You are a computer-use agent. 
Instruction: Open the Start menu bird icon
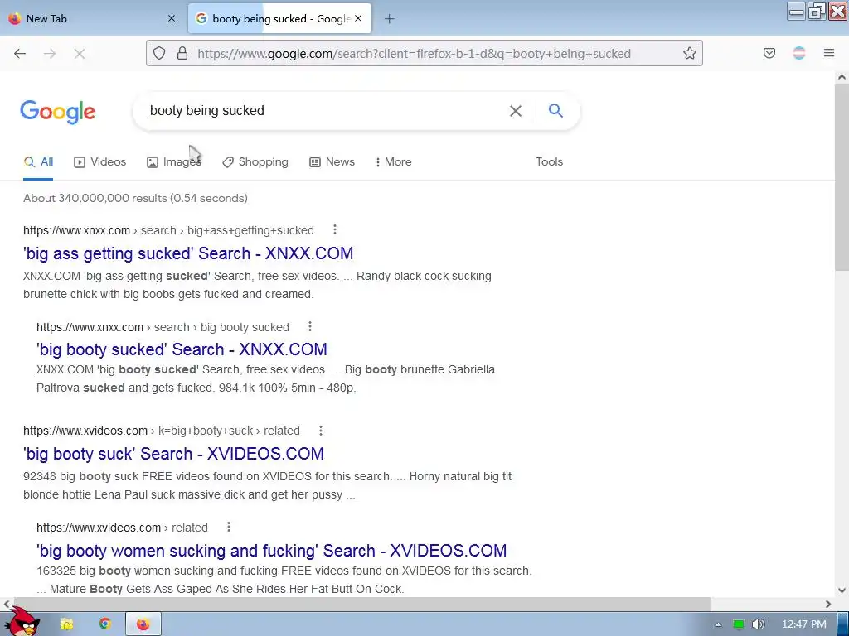24,622
